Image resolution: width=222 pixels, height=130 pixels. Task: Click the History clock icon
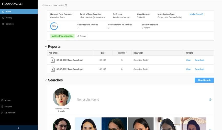click(3, 18)
